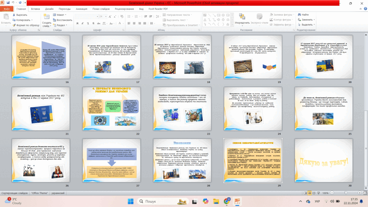Toggle Italic (К) formatting
368x207 pixels.
(83, 23)
